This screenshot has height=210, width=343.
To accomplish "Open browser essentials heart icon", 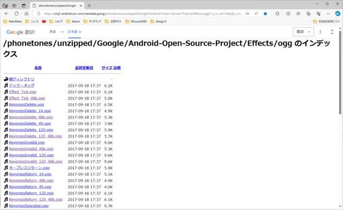I will pyautogui.click(x=318, y=13).
